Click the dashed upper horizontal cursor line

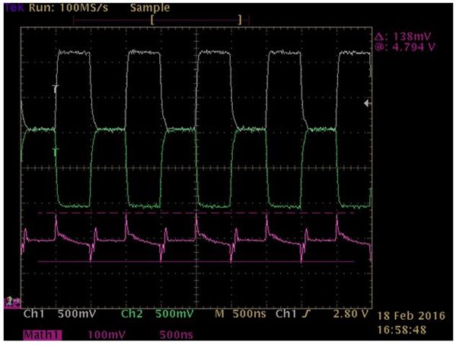[x=196, y=213]
